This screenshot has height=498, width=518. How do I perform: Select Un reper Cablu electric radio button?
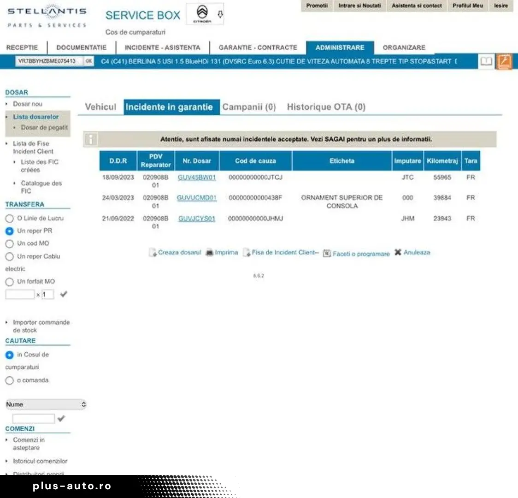coord(10,257)
